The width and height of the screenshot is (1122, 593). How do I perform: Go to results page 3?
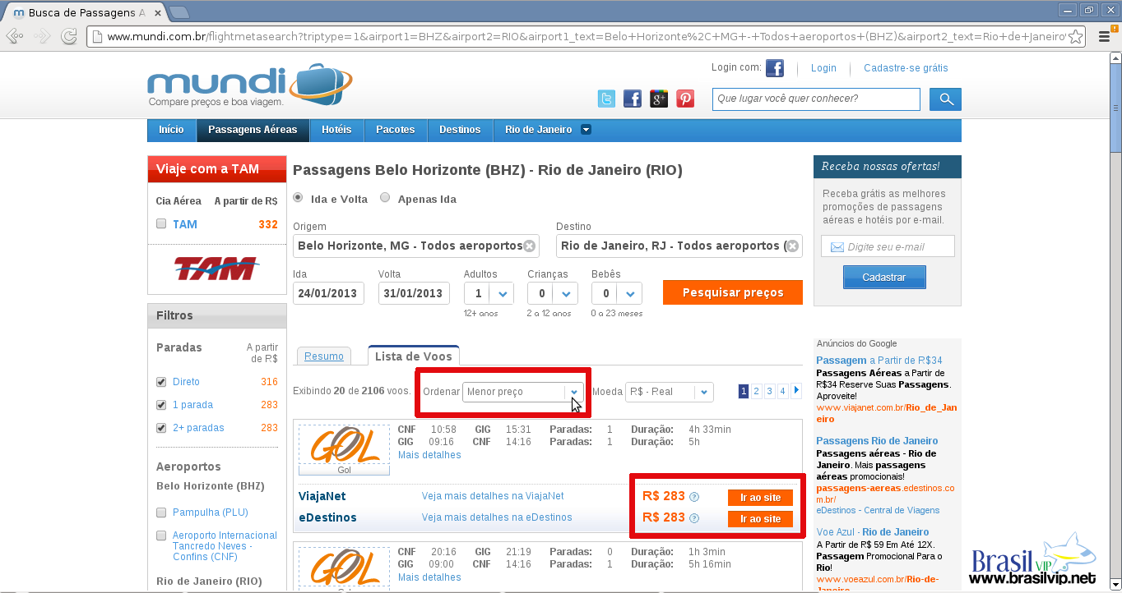pyautogui.click(x=770, y=391)
